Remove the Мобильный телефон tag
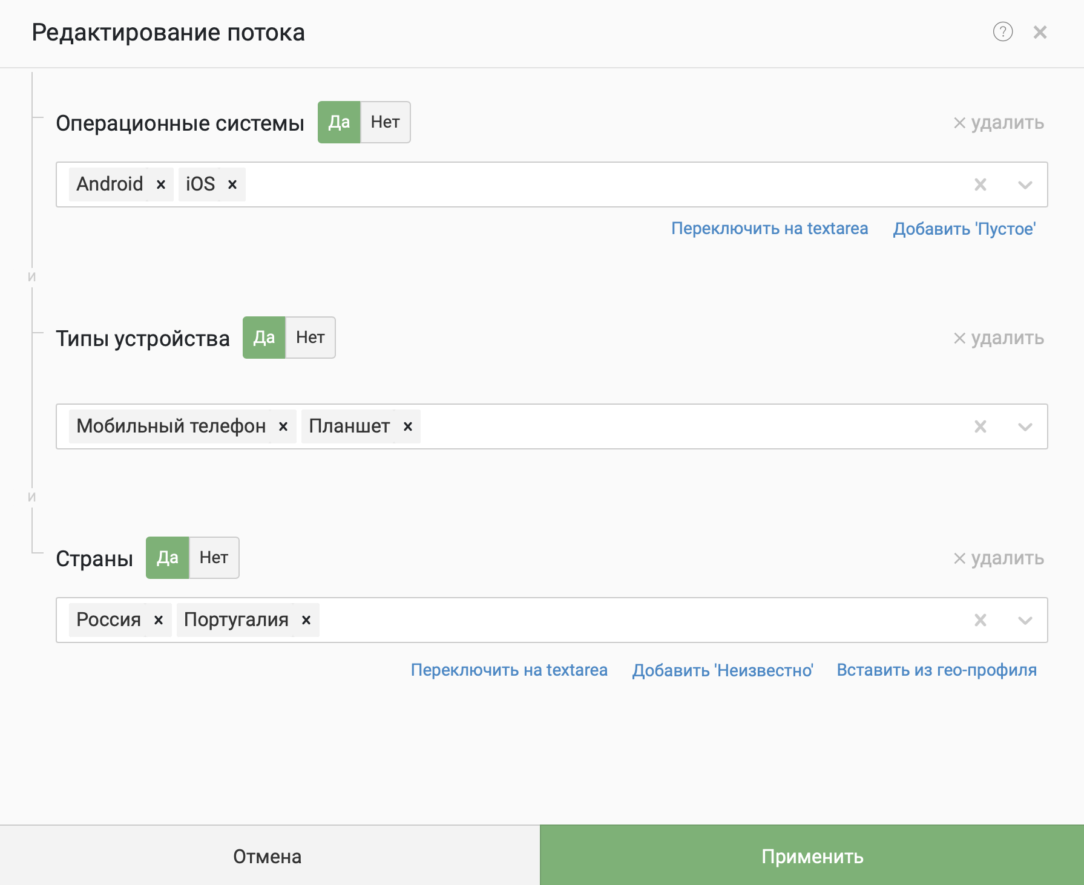Viewport: 1084px width, 885px height. [x=283, y=426]
